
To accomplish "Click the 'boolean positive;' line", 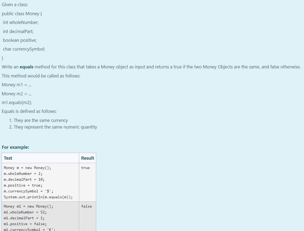I will click(x=20, y=40).
